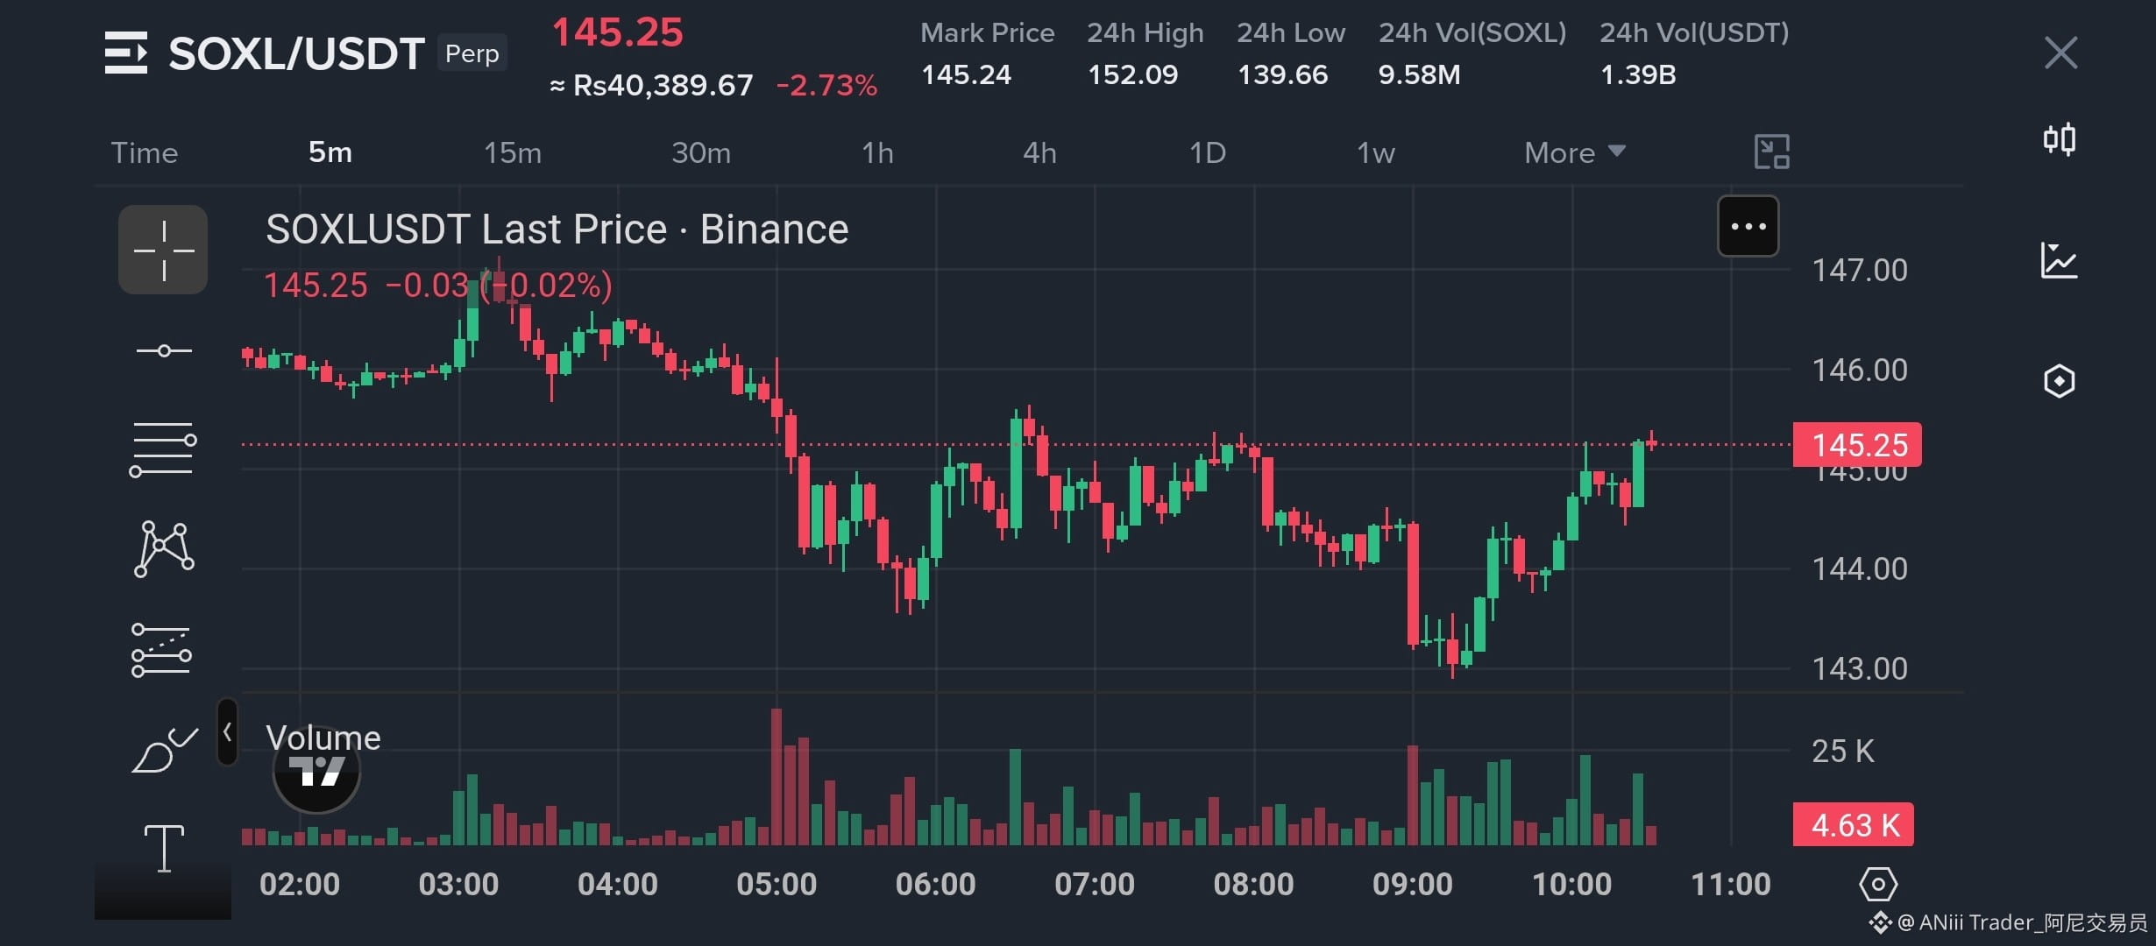Select the XABCD pattern tool

click(164, 549)
